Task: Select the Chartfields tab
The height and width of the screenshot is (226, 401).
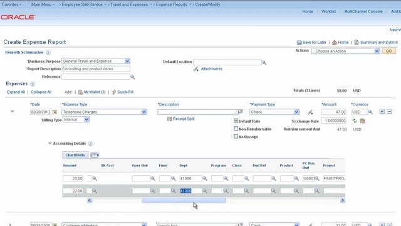Action: pyautogui.click(x=75, y=155)
